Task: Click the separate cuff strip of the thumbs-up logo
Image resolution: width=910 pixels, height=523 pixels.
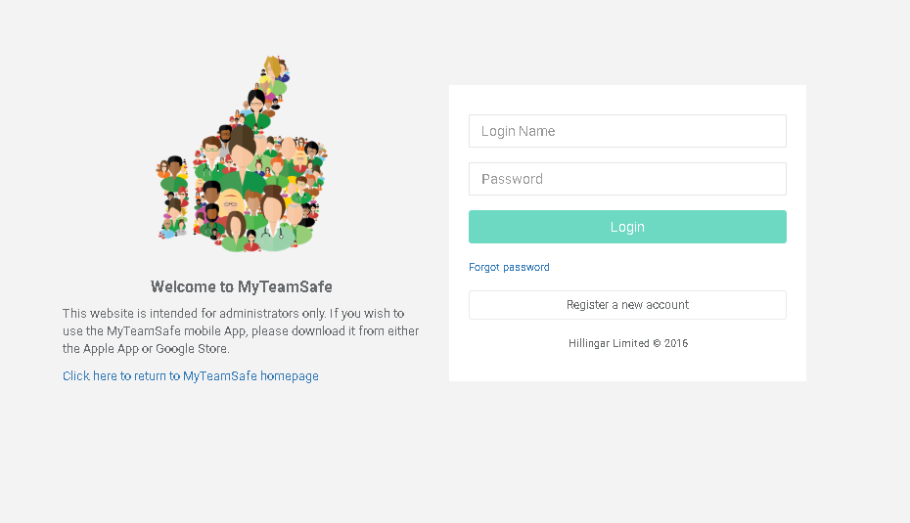Action: tap(172, 197)
